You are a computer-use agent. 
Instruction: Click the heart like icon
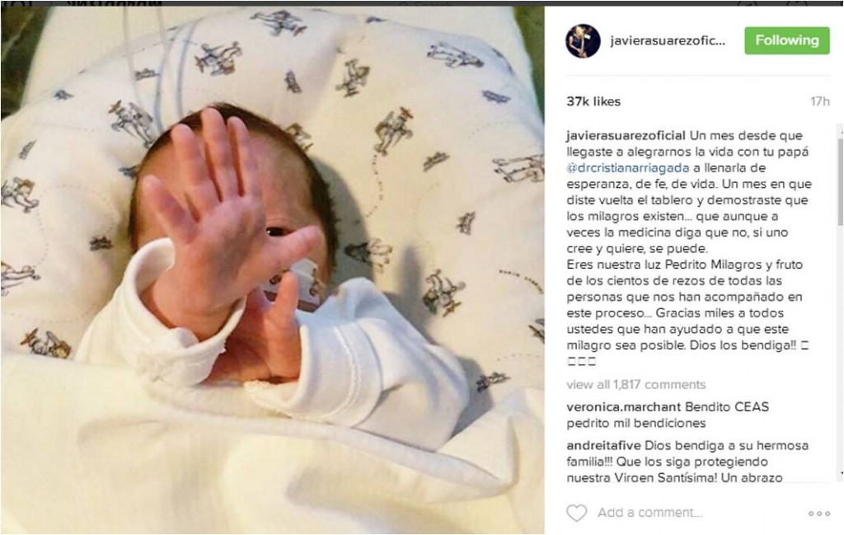(x=576, y=513)
